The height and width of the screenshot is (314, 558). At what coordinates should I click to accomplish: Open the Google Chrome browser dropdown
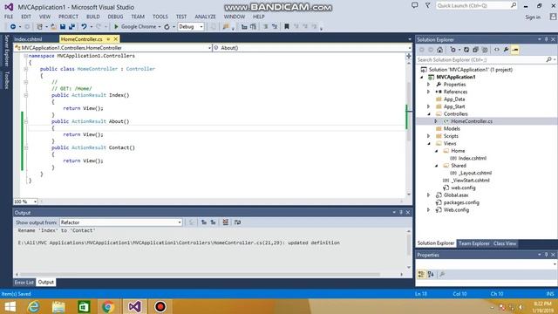(x=160, y=27)
